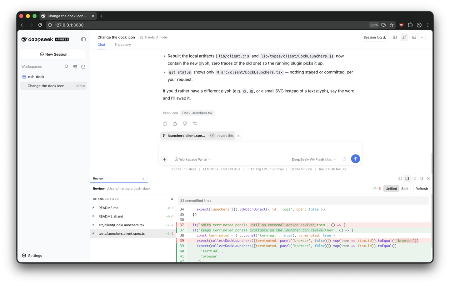The width and height of the screenshot is (450, 285).
Task: Open README.md in changed files
Action: 133,208
